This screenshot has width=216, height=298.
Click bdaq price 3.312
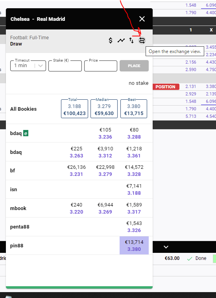click(105, 156)
